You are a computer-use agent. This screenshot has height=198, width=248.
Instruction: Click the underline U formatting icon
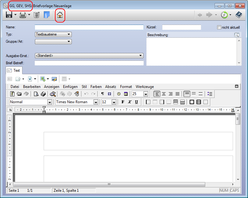[136, 102]
